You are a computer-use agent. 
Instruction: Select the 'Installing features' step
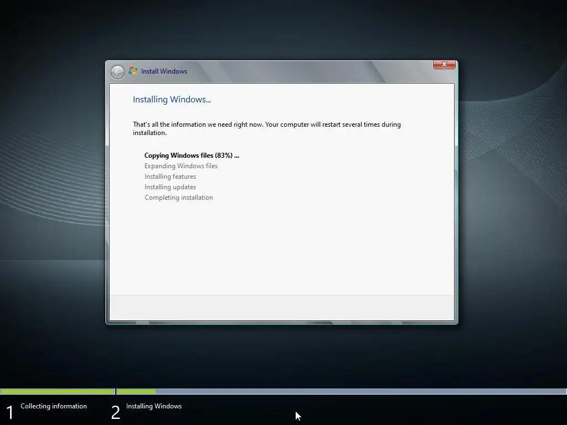(x=170, y=177)
